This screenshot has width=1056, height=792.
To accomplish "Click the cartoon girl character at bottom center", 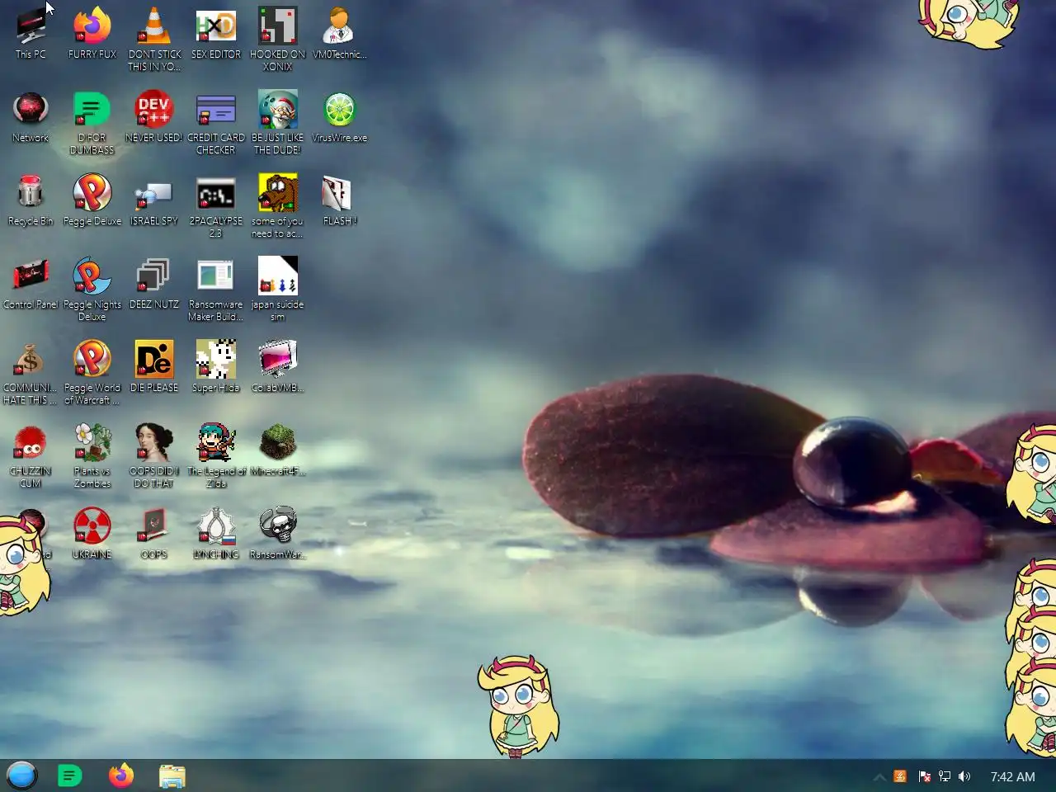I will pyautogui.click(x=518, y=707).
